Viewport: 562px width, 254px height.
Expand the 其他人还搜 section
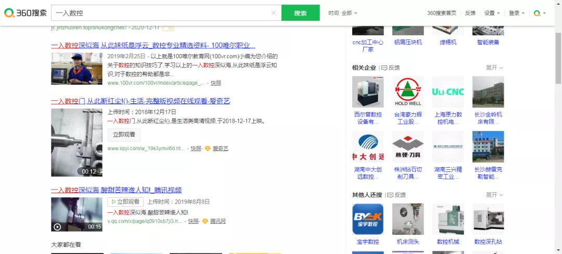coord(495,195)
